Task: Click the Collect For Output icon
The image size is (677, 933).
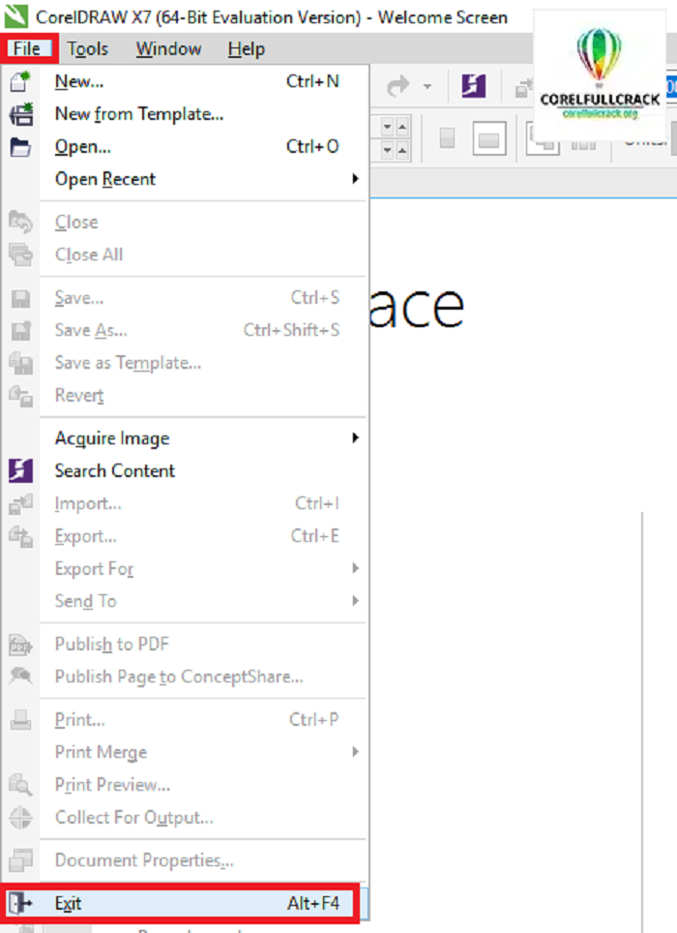Action: tap(20, 818)
